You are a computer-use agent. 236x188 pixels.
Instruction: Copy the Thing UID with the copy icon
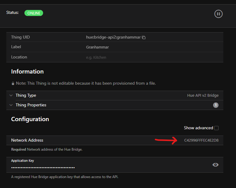[144, 38]
